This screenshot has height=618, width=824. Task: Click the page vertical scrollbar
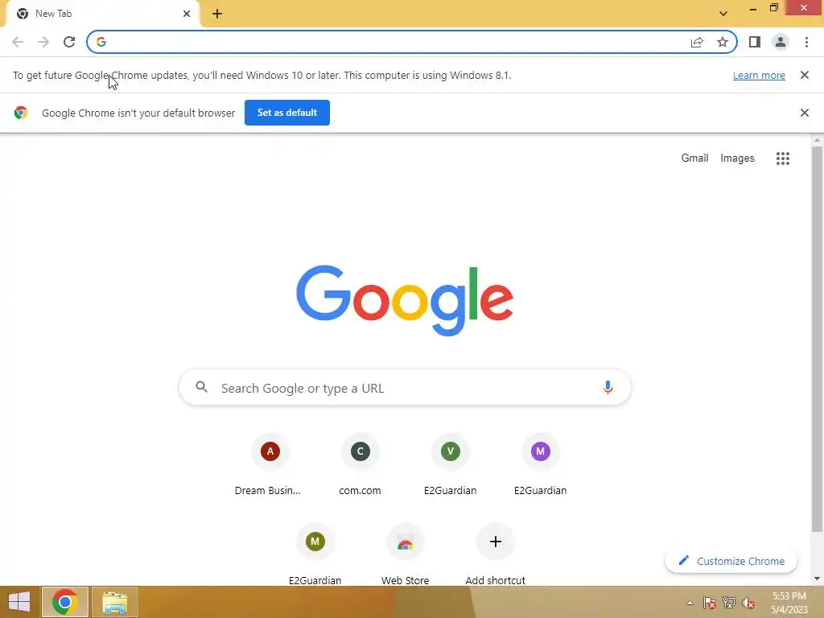pos(817,339)
